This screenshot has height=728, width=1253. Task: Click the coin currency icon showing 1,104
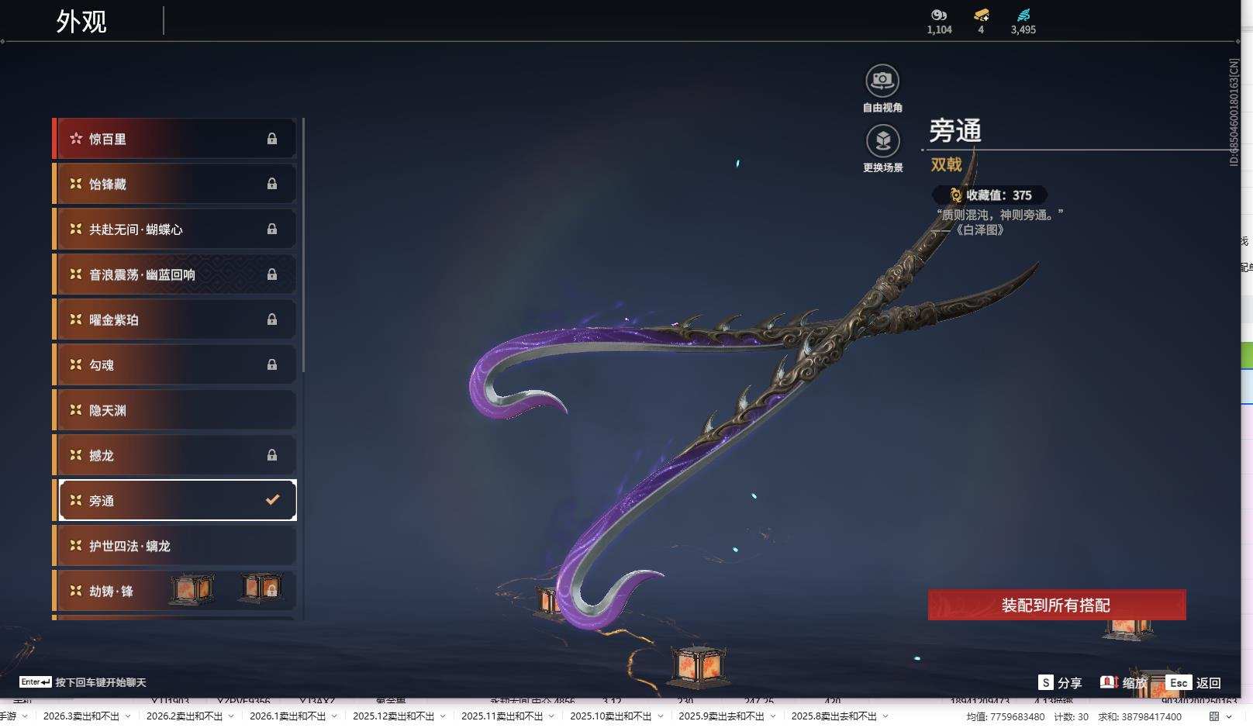coord(939,14)
